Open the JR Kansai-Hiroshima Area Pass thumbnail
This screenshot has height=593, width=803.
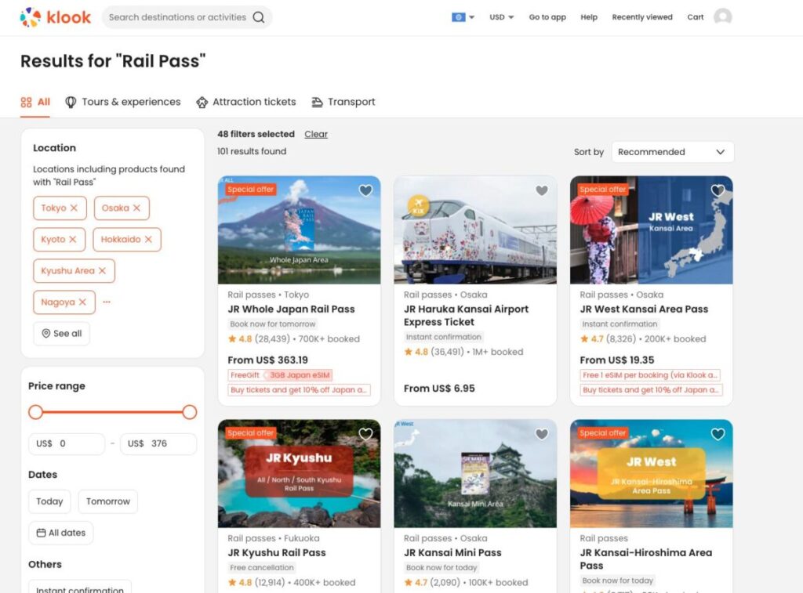tap(652, 474)
